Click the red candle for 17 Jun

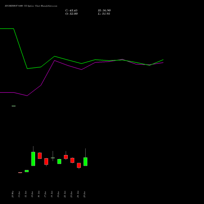pos(46,162)
